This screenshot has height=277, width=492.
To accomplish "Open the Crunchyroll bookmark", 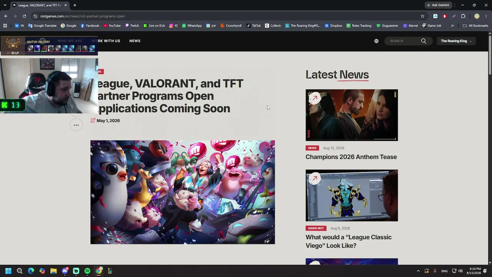I will coord(231,26).
